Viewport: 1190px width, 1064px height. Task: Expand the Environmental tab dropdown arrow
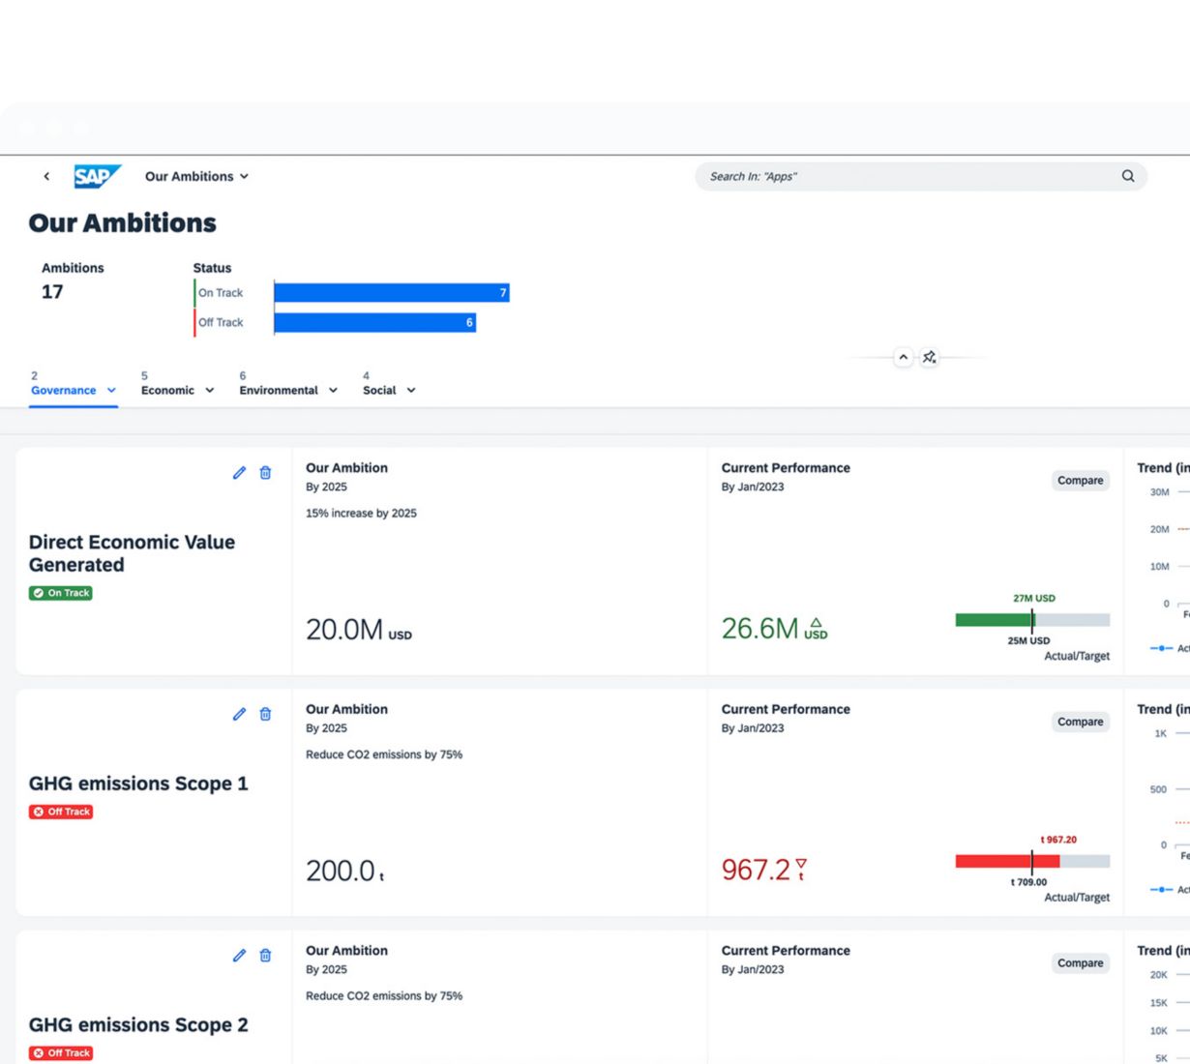click(333, 391)
